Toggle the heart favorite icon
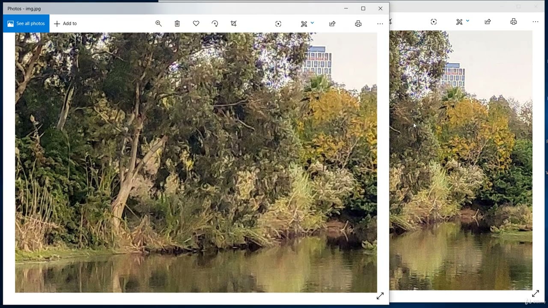Viewport: 548px width, 308px height. 196,24
